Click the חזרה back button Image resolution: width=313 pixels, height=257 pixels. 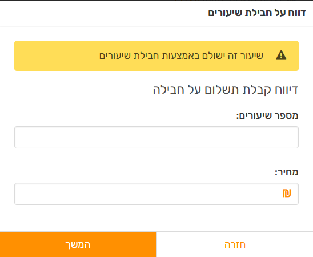235,244
